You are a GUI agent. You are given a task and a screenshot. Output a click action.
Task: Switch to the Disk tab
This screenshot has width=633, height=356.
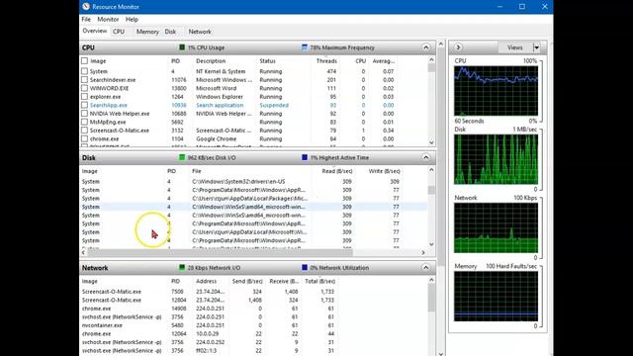(170, 32)
